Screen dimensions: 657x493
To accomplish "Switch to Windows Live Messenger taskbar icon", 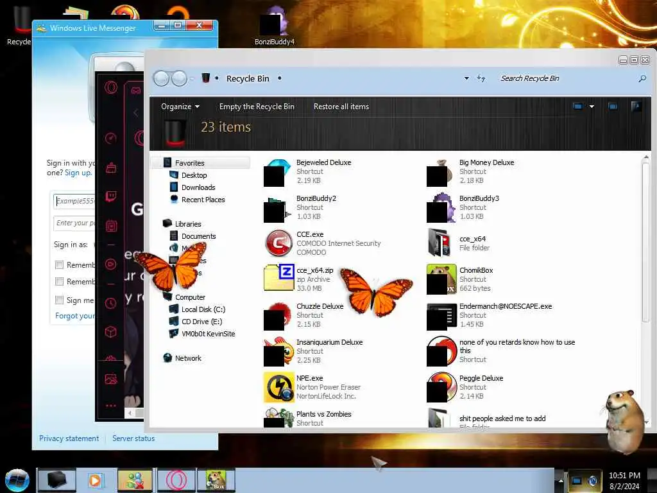I will [135, 480].
